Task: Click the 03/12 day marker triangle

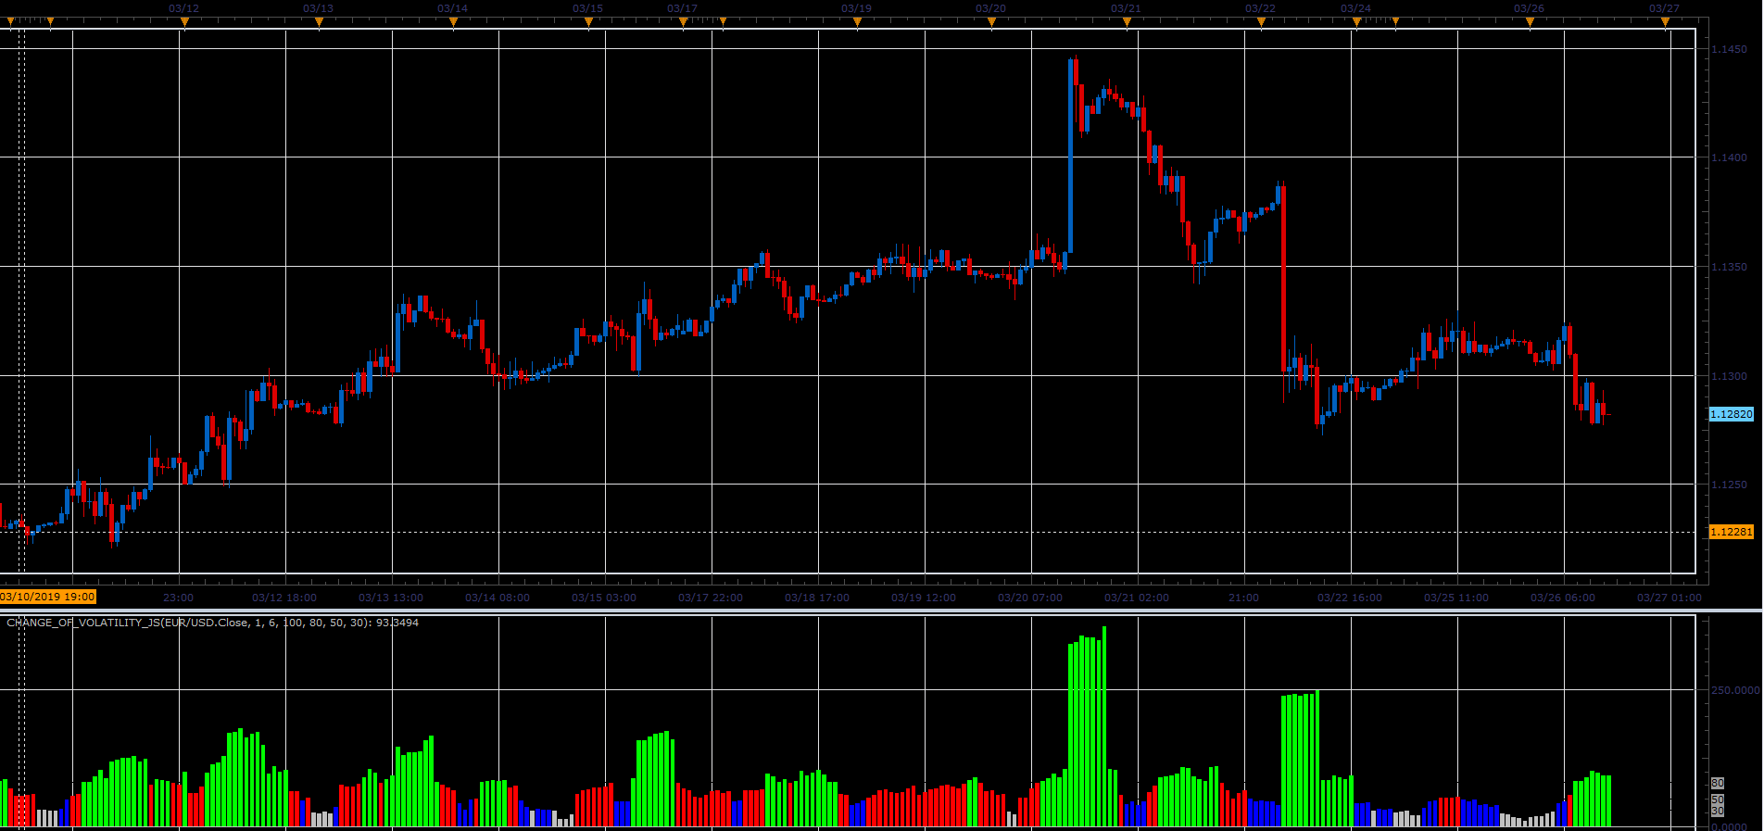Action: tap(184, 23)
